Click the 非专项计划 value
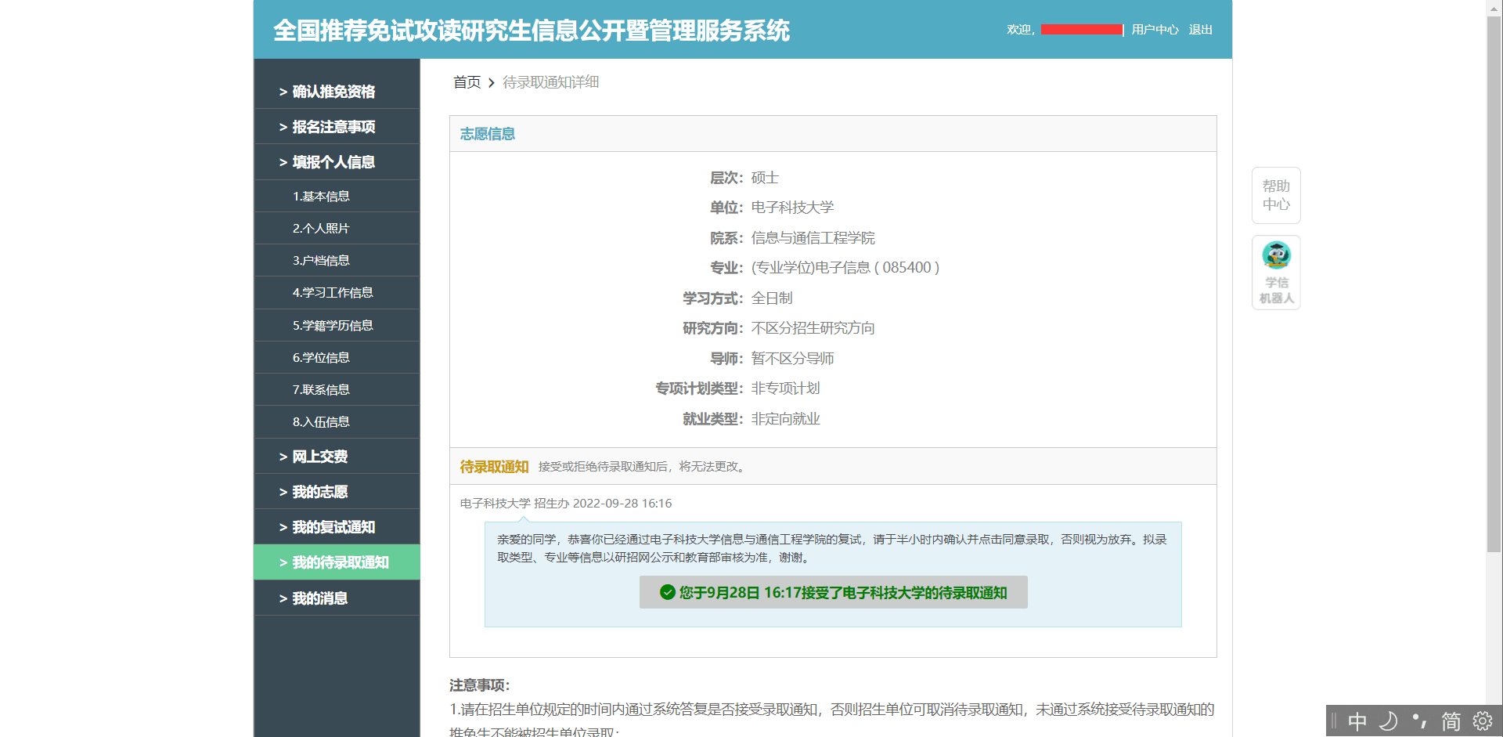This screenshot has width=1503, height=737. coord(785,388)
